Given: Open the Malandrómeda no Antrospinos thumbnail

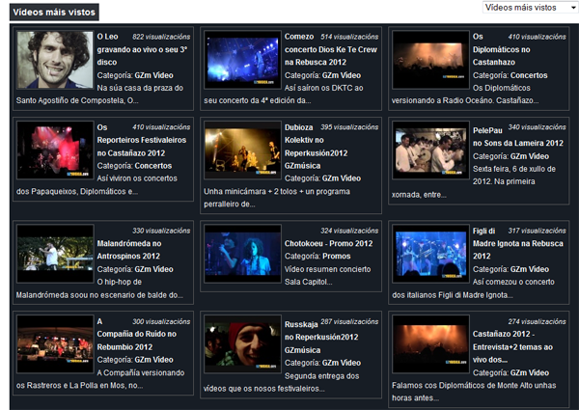Looking at the screenshot, I should (x=54, y=254).
